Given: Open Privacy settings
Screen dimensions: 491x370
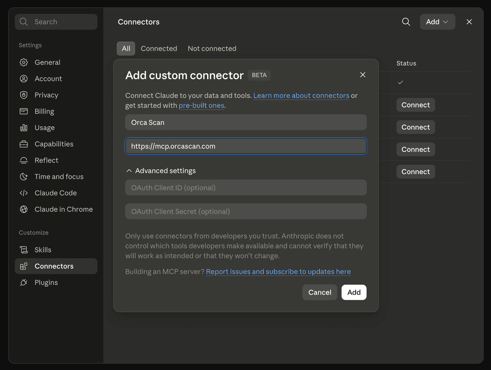Looking at the screenshot, I should (56, 95).
